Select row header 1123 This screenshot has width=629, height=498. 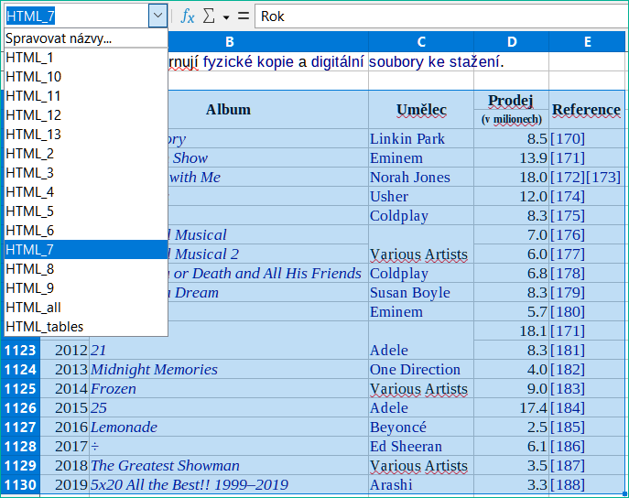tap(20, 350)
